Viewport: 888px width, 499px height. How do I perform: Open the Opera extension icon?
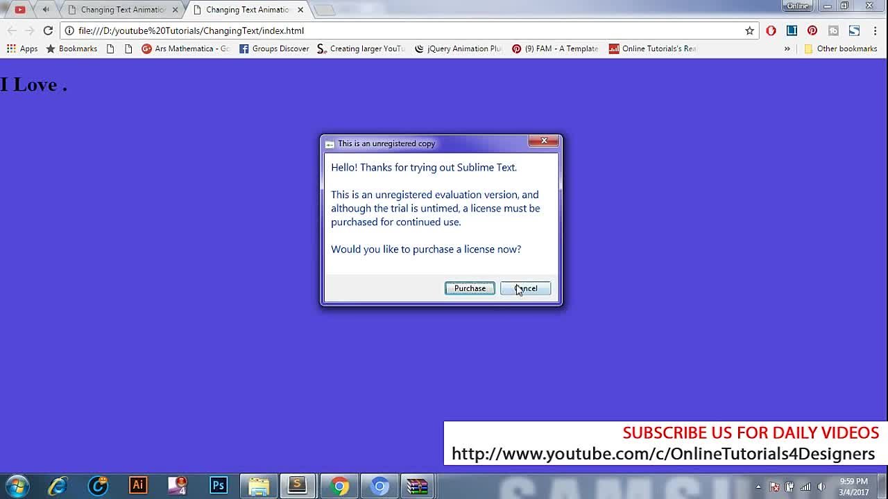point(771,30)
